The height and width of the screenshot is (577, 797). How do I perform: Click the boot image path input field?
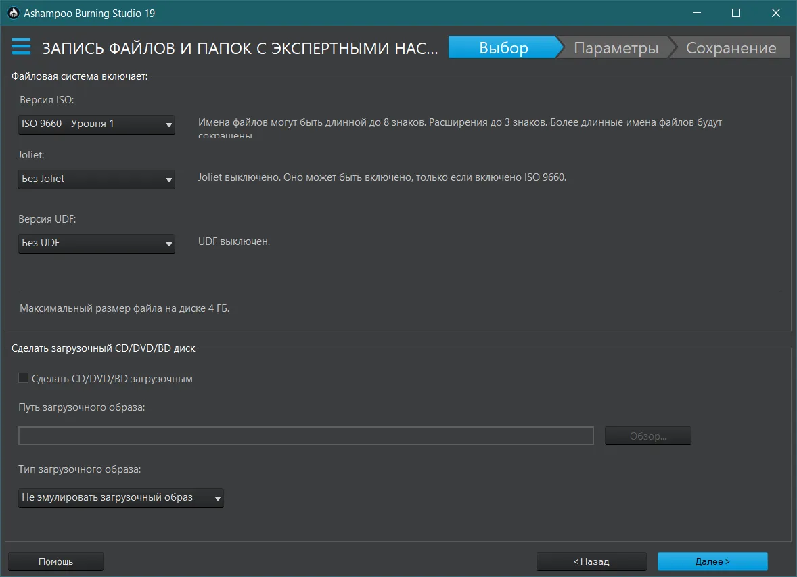306,436
